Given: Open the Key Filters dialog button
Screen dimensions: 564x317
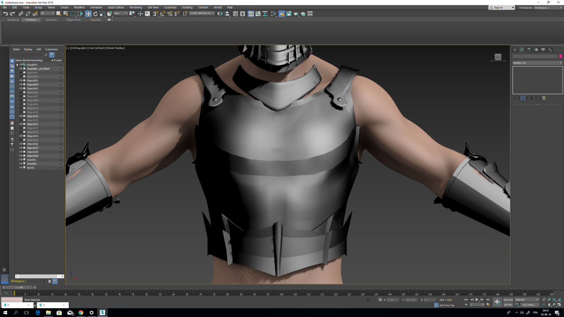Looking at the screenshot, I should point(529,305).
